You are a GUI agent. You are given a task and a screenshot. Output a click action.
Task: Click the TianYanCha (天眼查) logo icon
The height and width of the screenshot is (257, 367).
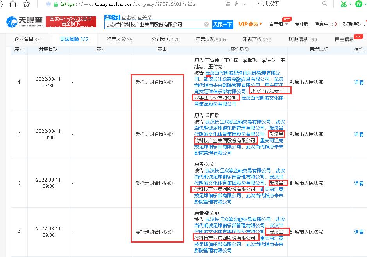point(12,21)
